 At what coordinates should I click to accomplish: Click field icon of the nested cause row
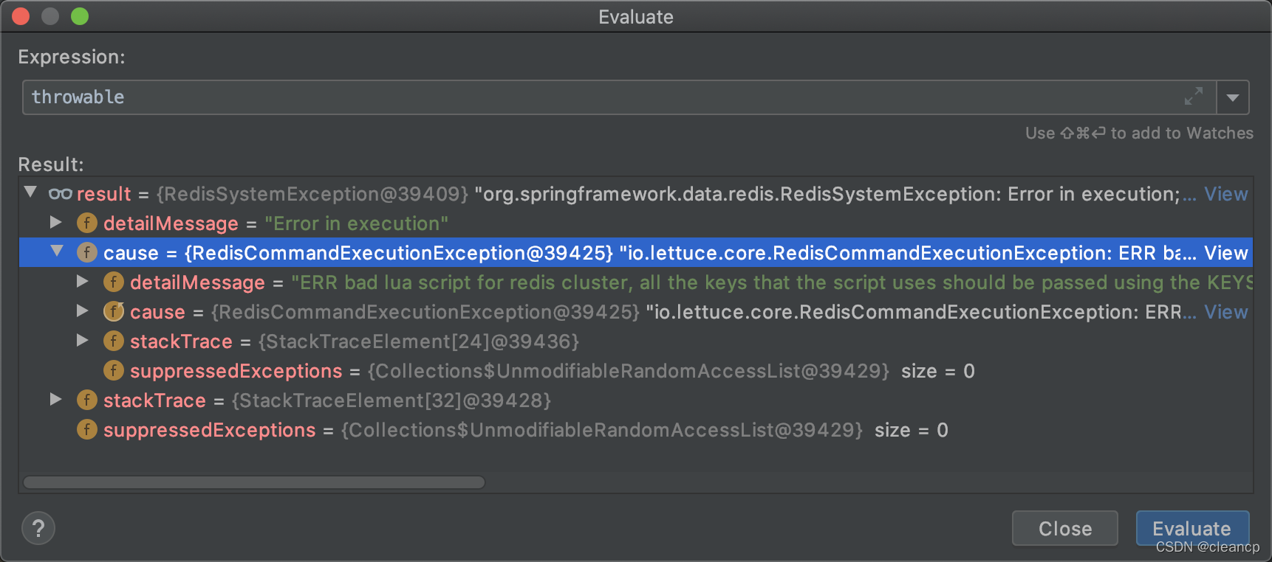[x=114, y=311]
